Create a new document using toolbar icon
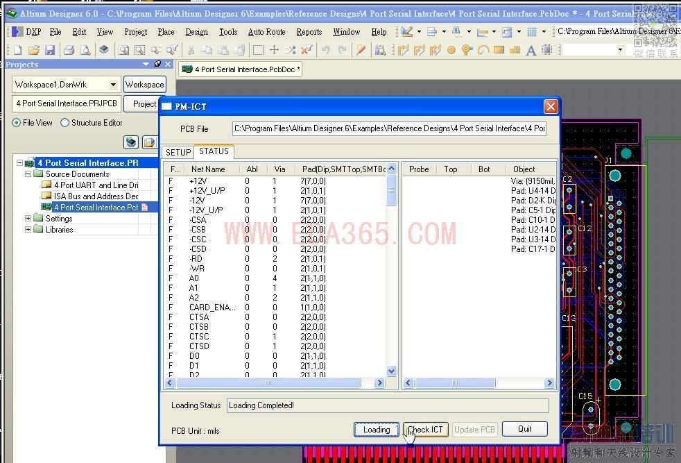Image resolution: width=681 pixels, height=463 pixels. [17, 50]
